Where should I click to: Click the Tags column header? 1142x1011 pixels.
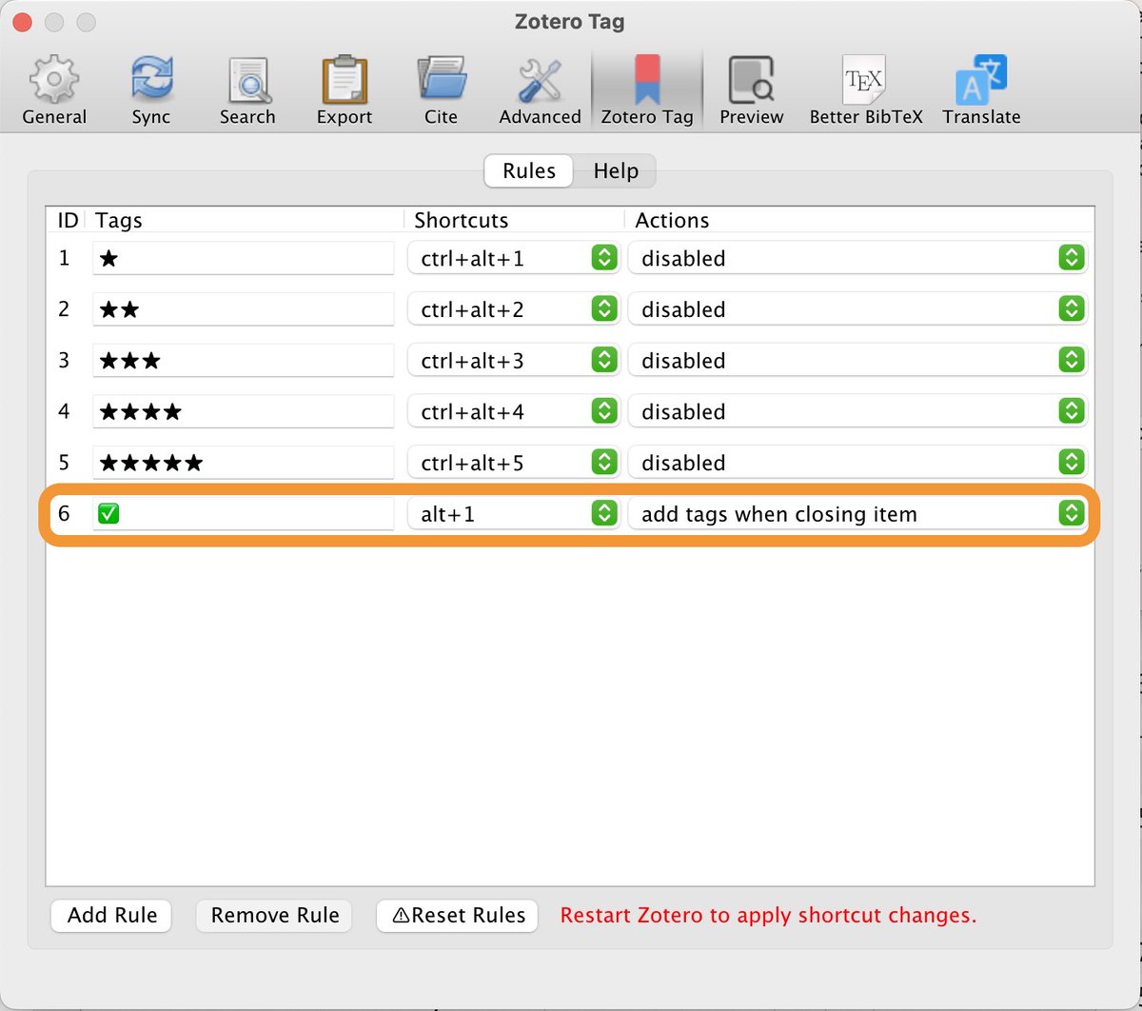coord(119,220)
